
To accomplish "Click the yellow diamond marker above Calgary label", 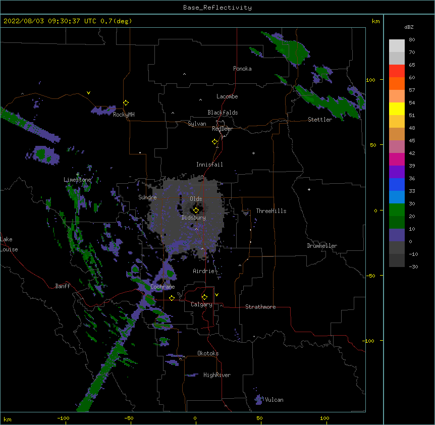I will 204,297.
